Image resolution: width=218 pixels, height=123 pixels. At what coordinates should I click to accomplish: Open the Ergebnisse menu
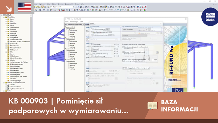[41, 4]
